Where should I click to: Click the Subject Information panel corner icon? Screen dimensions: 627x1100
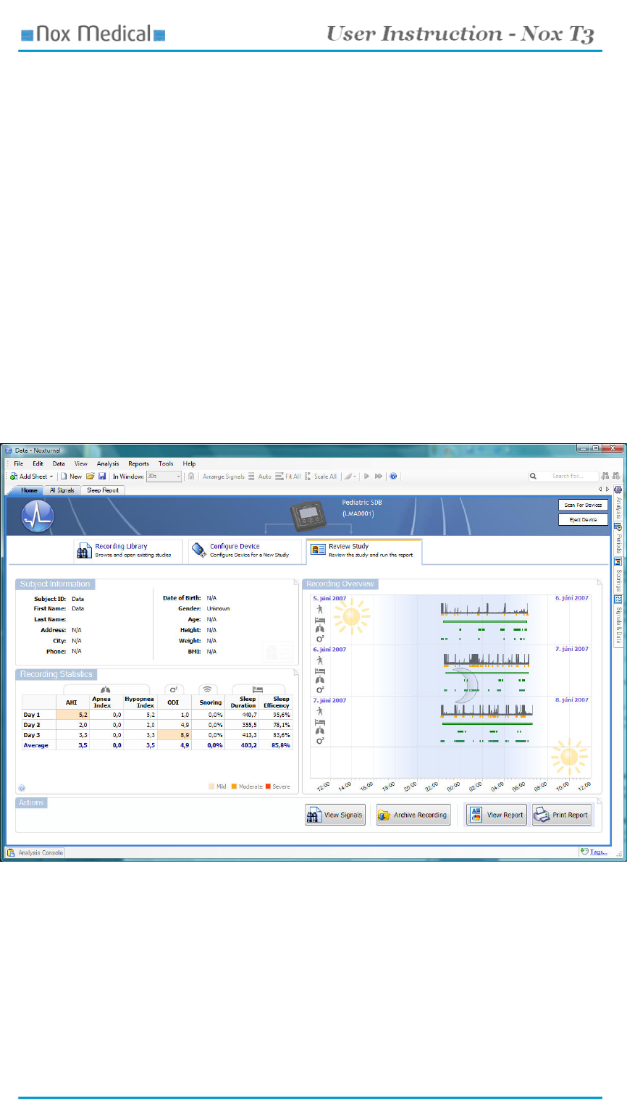295,582
